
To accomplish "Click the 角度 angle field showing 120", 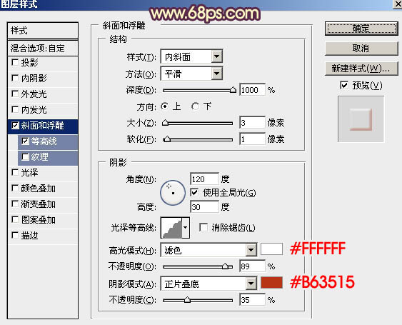I will (205, 179).
